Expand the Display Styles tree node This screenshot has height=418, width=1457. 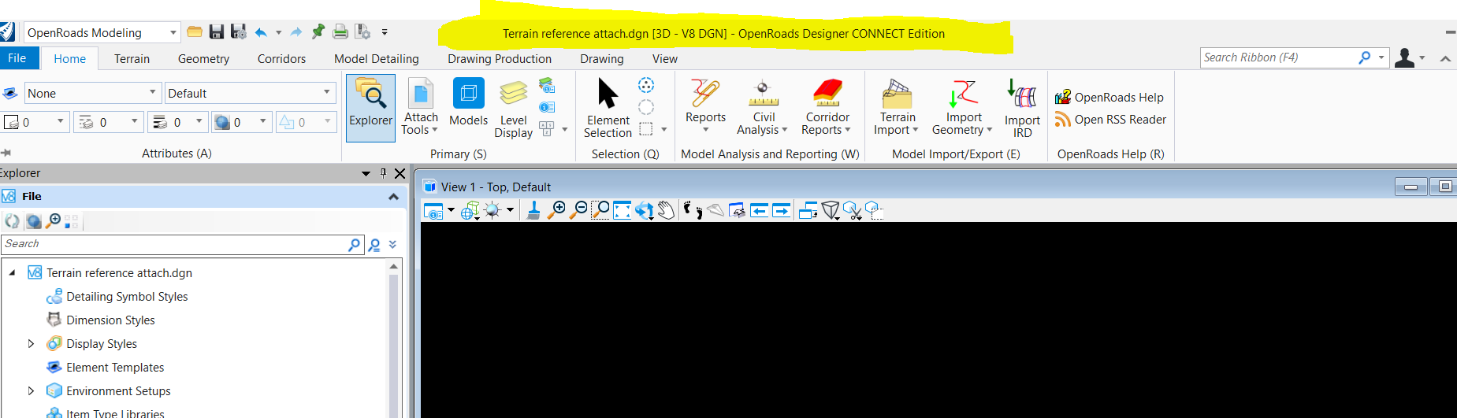tap(31, 344)
